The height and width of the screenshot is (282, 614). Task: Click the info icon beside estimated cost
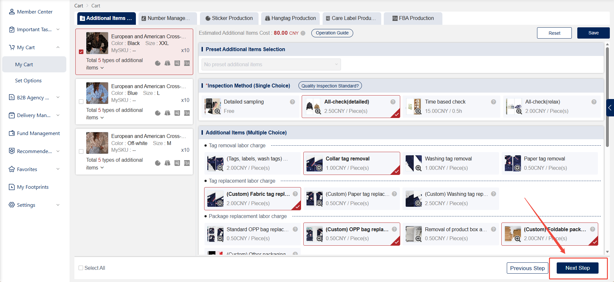[303, 33]
